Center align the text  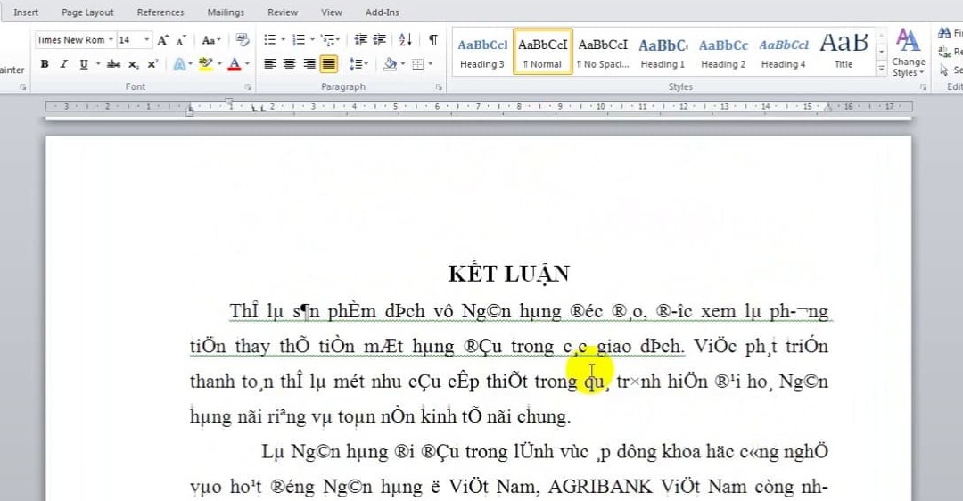pos(290,64)
